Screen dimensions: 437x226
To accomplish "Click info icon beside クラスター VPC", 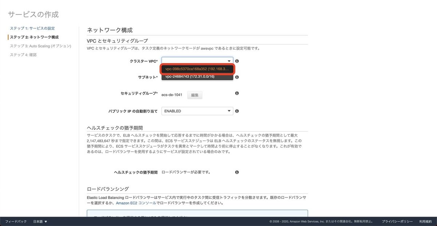I will [237, 61].
